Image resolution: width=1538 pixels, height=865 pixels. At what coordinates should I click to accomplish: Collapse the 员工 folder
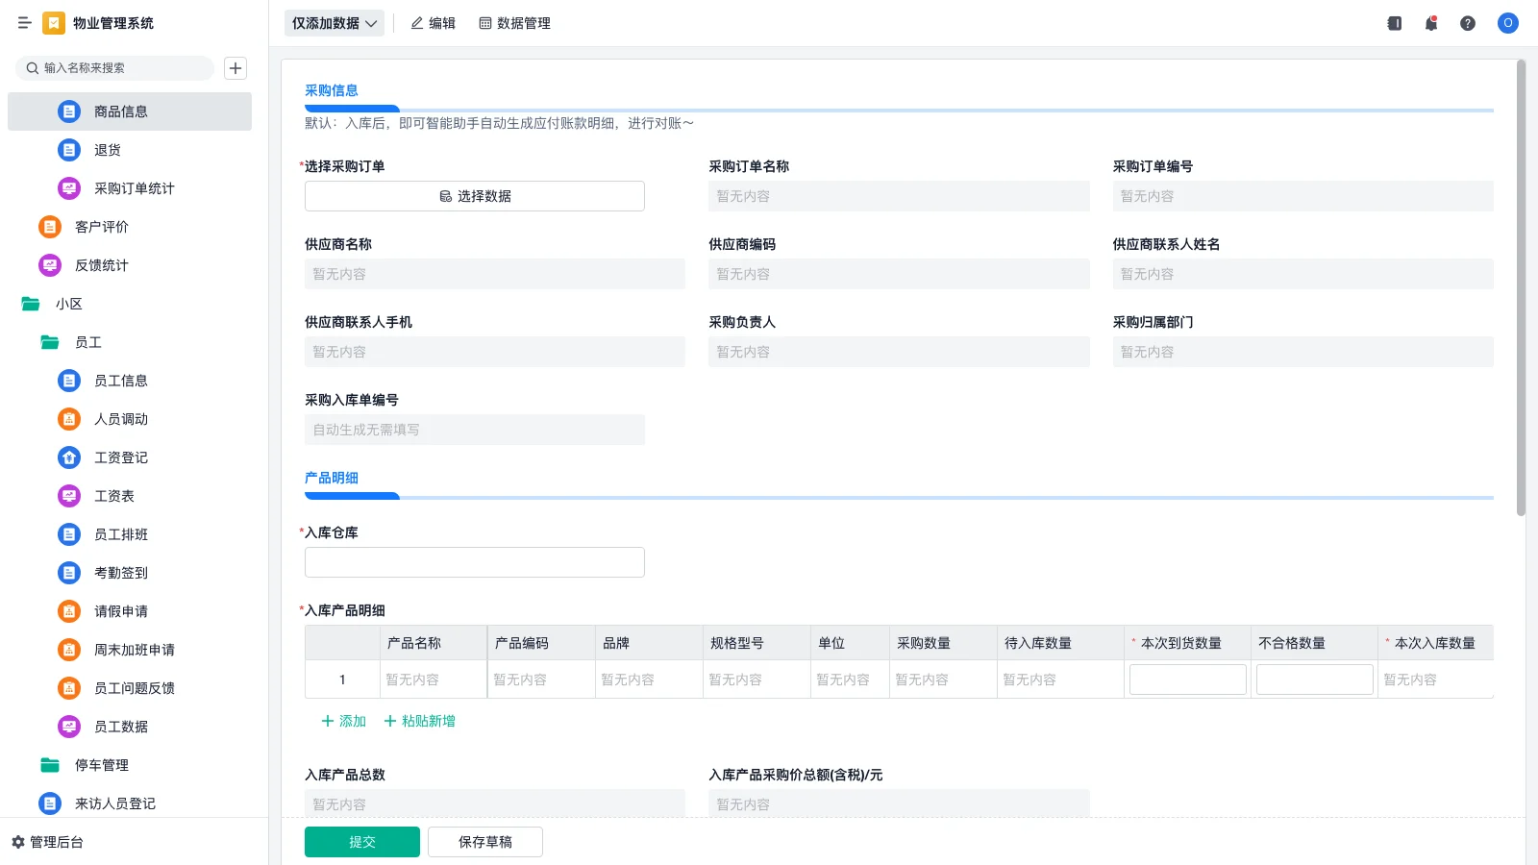click(87, 342)
